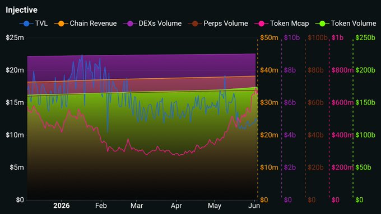Click the green $50b axis label
The width and height of the screenshot is (381, 214).
[x=363, y=167]
